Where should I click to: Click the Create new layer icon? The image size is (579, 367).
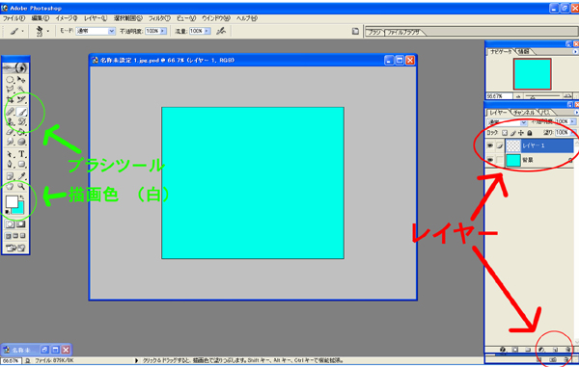[x=555, y=350]
